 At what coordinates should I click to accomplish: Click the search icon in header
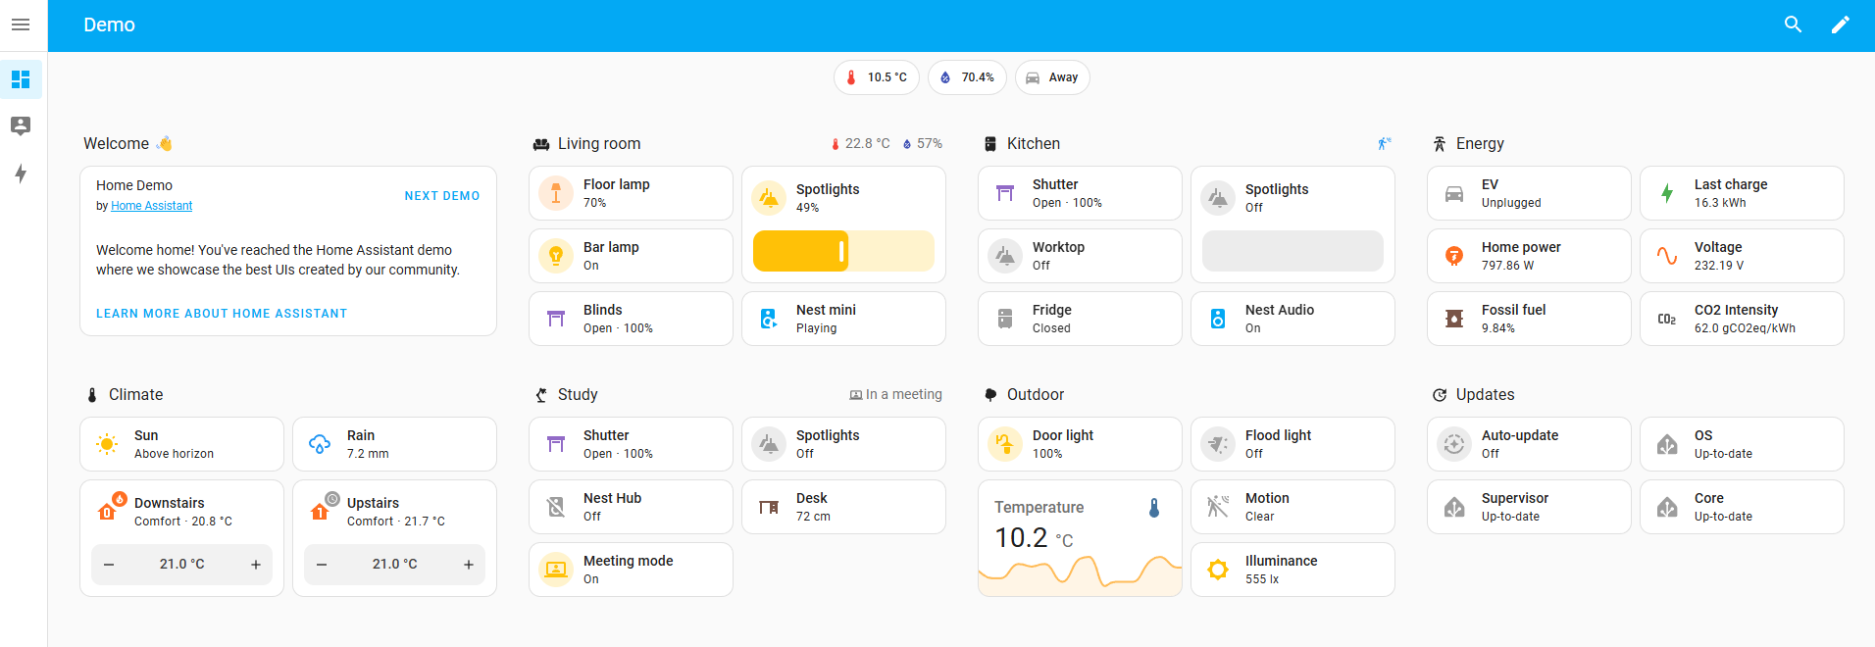coord(1793,25)
